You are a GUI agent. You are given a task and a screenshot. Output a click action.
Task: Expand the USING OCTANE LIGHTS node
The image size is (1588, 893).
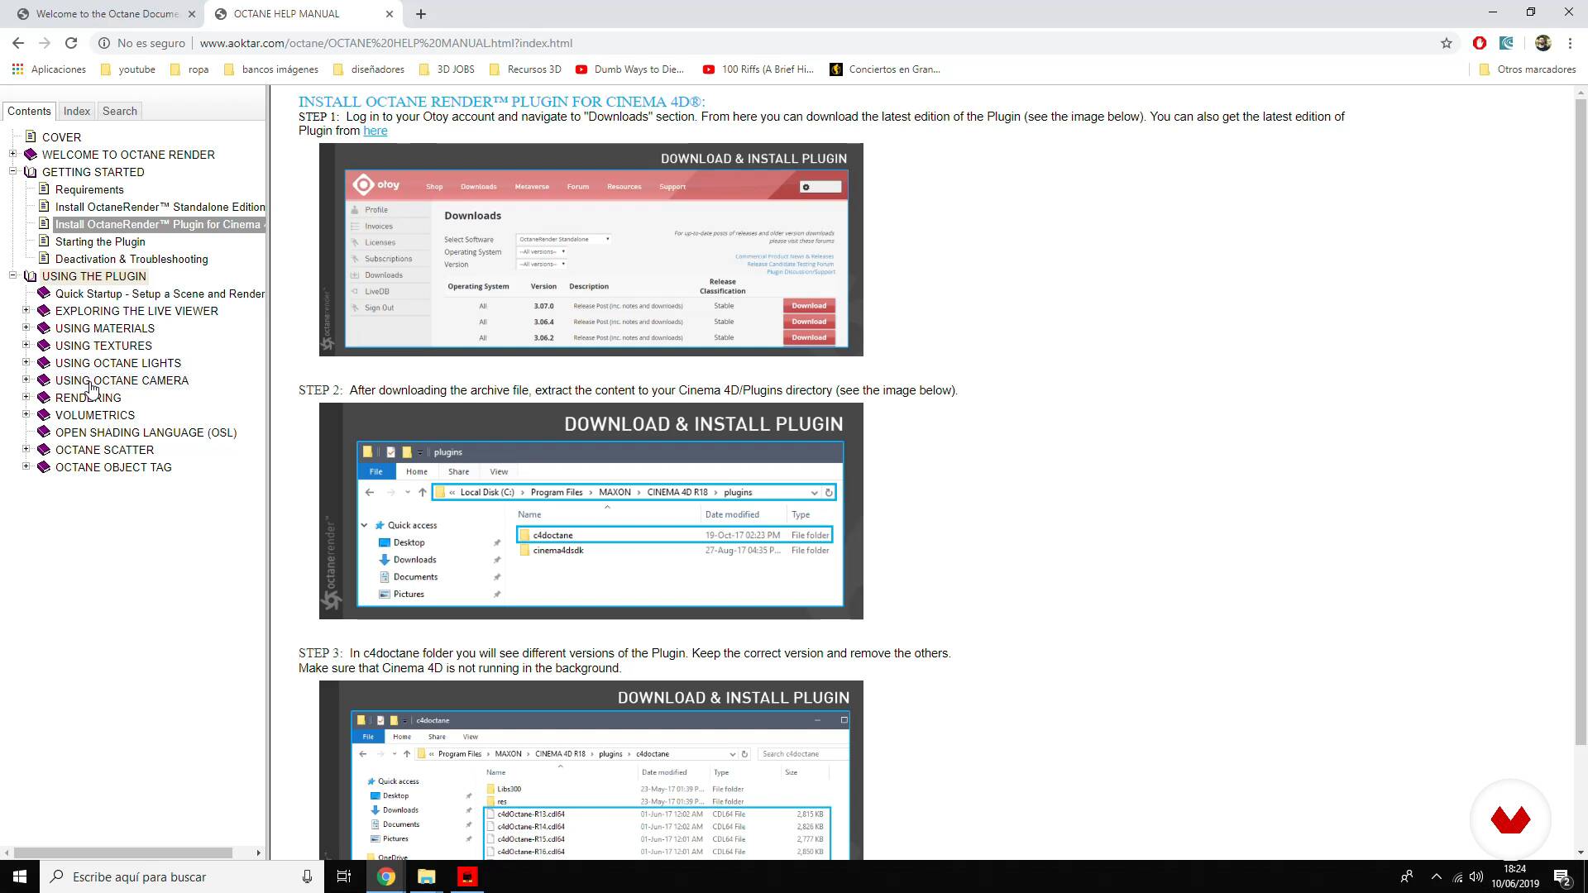tap(26, 362)
